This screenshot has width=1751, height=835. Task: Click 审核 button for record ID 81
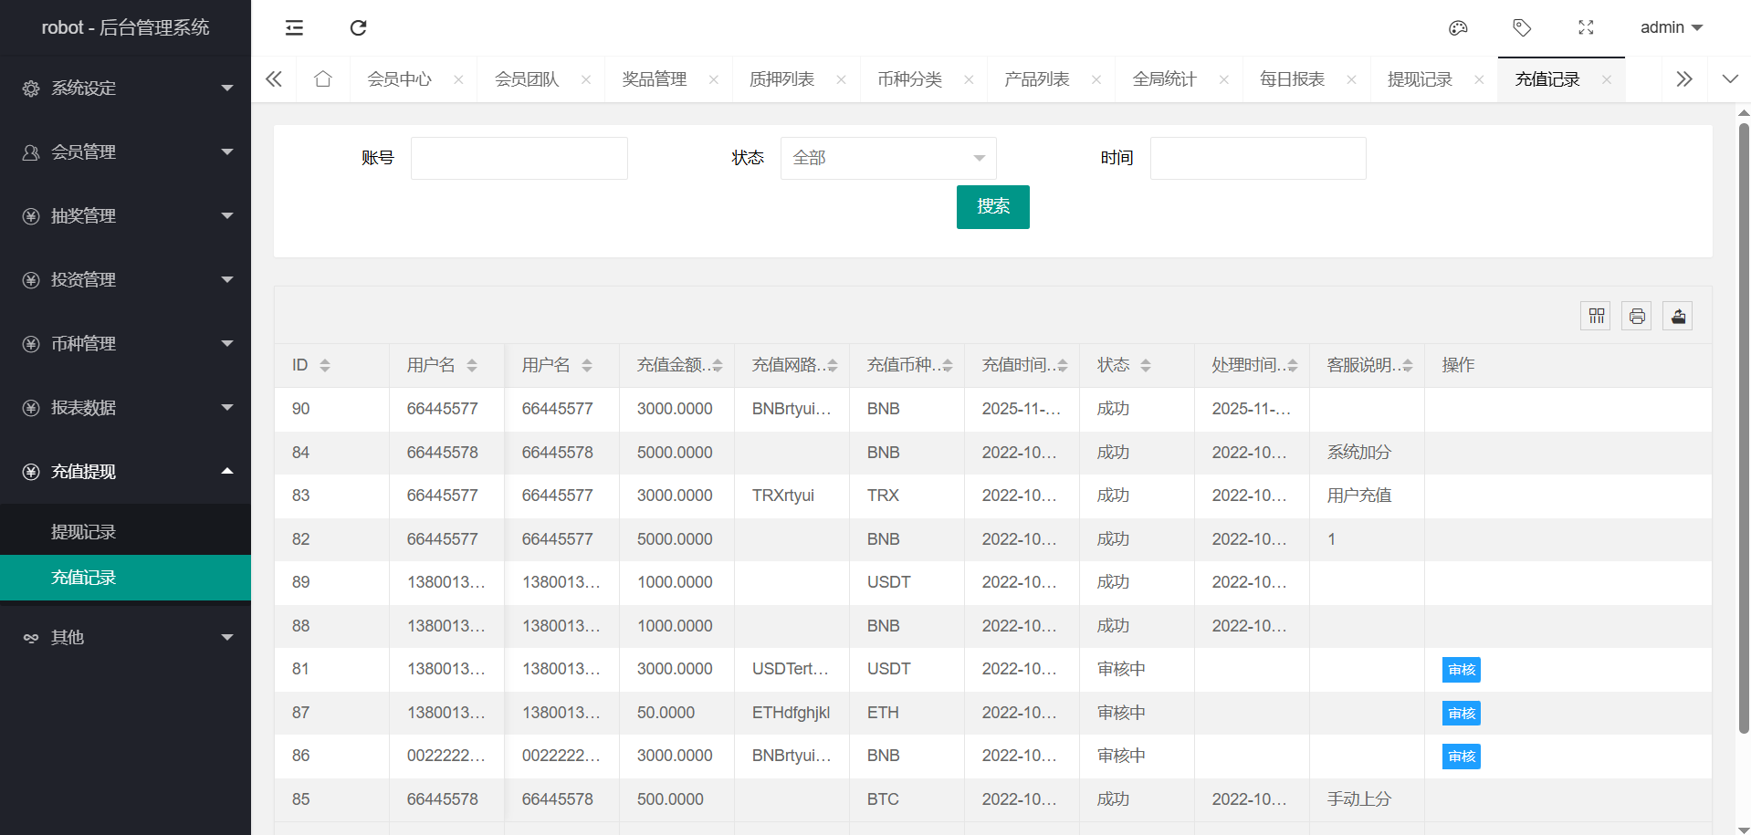pos(1461,670)
